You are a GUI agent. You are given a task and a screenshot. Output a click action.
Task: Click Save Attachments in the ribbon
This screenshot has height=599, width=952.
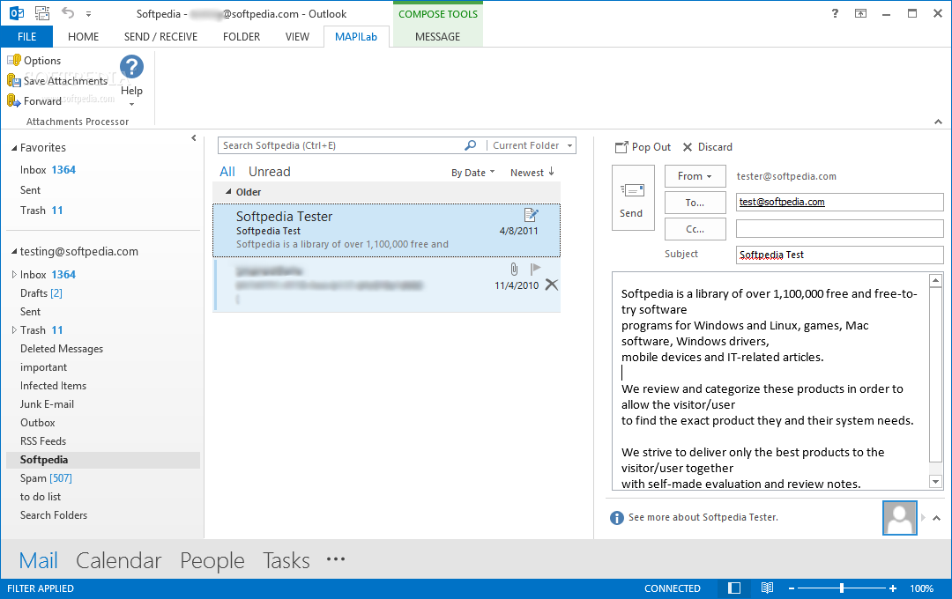coord(57,81)
